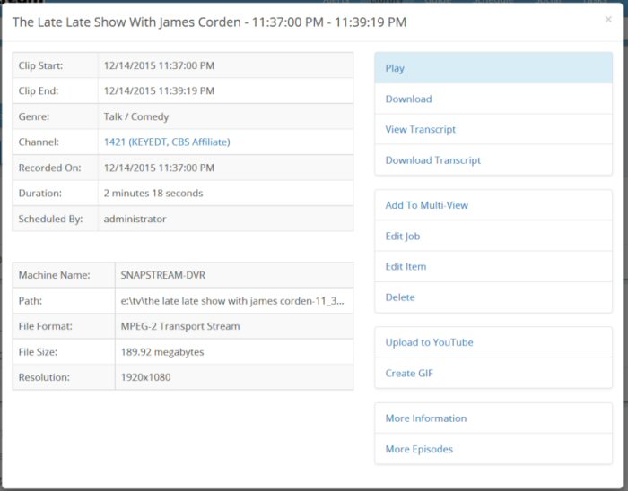
Task: Select Clip Start value 11:37:00 PM
Action: pos(159,65)
